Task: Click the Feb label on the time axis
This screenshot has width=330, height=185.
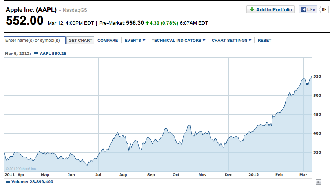Action: [279, 175]
